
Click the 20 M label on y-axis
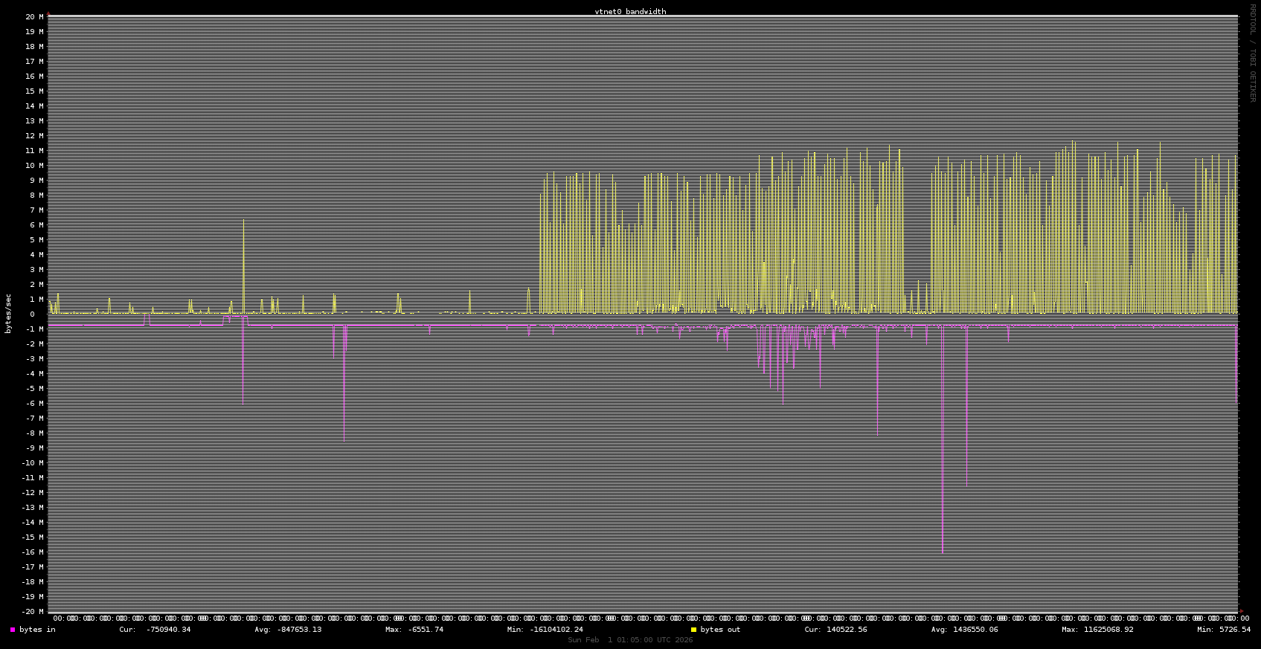pyautogui.click(x=34, y=16)
